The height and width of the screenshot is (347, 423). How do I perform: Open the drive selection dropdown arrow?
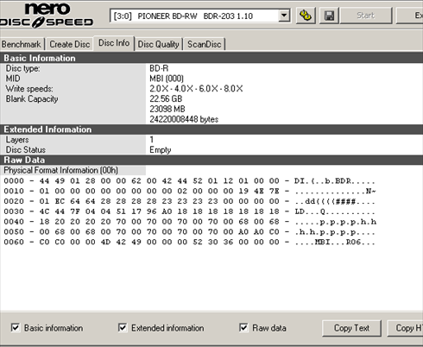point(284,16)
